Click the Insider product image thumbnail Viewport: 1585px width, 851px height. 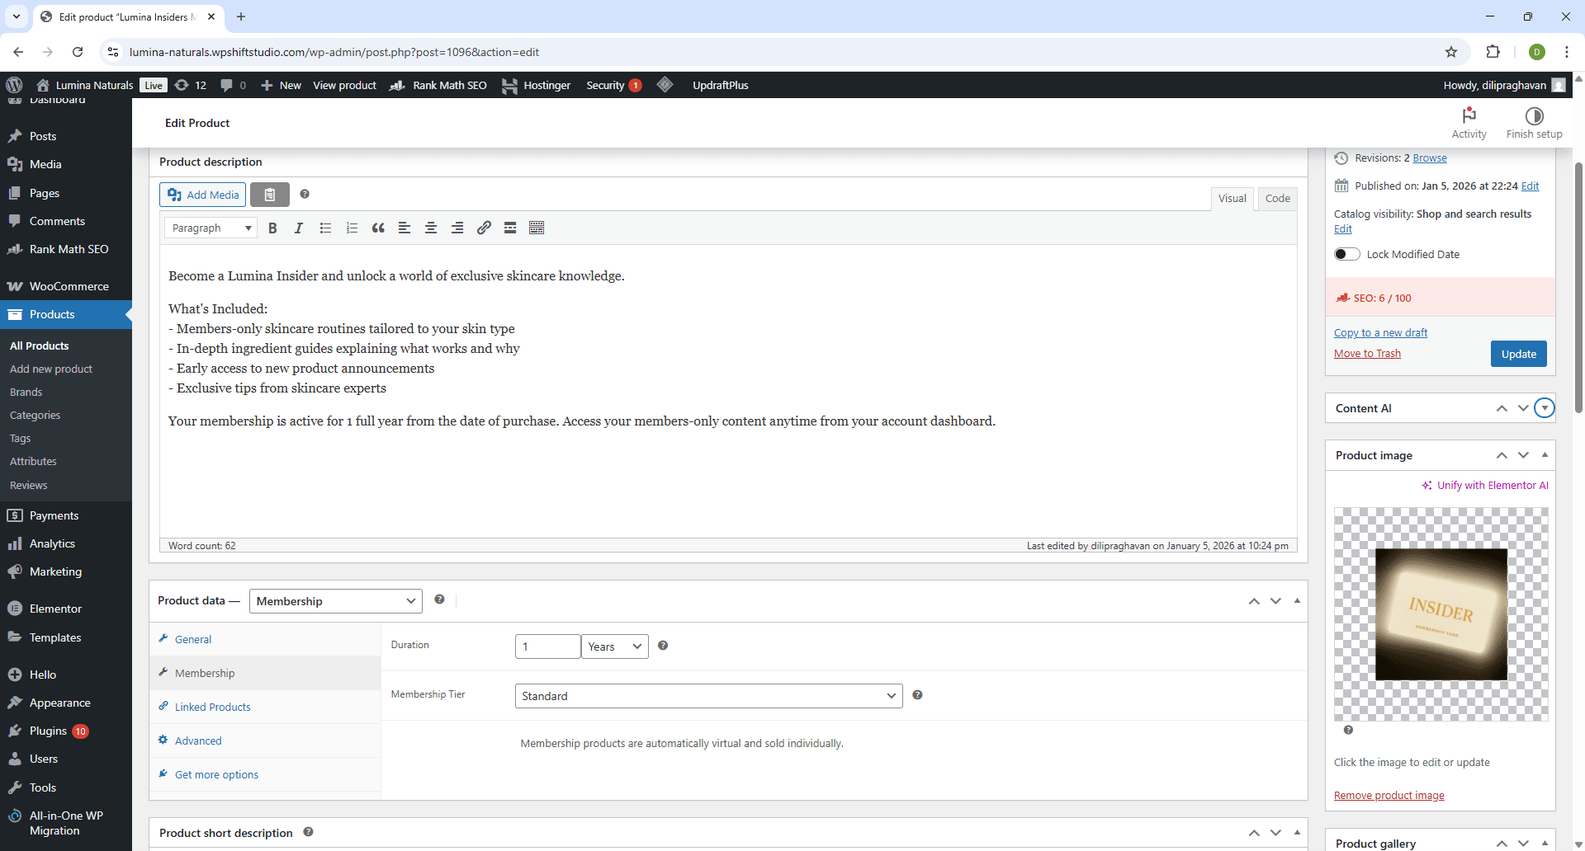coord(1441,614)
